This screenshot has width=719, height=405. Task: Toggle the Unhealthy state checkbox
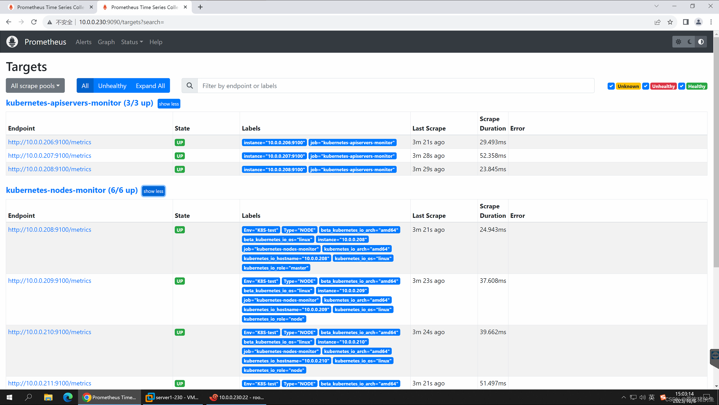(645, 86)
